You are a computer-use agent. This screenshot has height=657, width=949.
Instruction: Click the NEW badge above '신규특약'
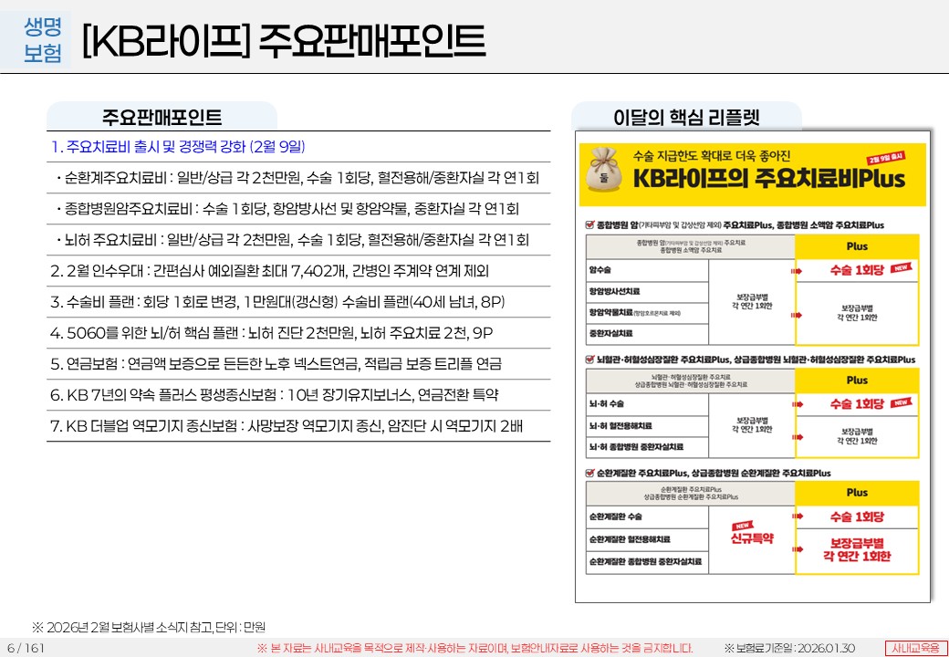tap(742, 526)
